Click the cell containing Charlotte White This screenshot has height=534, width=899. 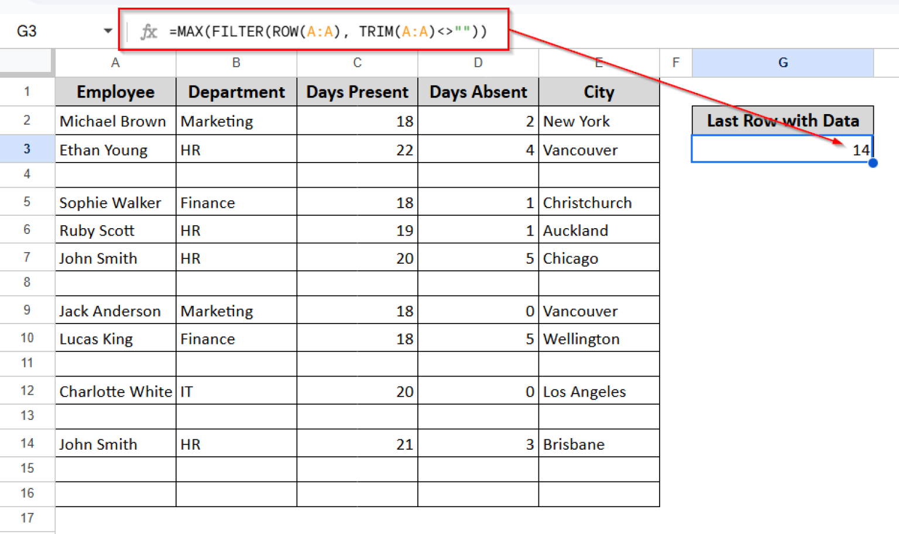coord(115,391)
